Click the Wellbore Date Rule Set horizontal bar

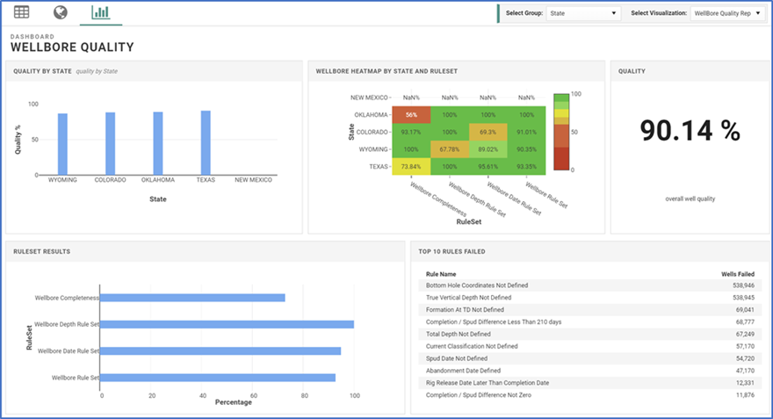[x=220, y=351]
